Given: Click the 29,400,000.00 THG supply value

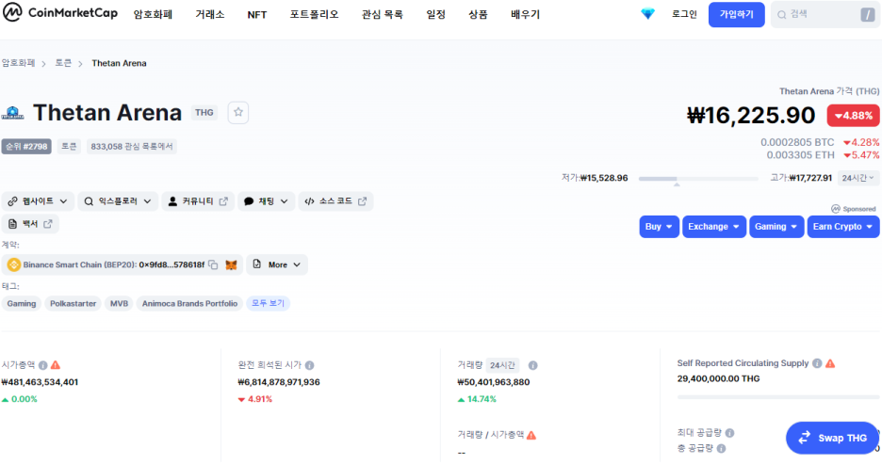Looking at the screenshot, I should (x=718, y=378).
